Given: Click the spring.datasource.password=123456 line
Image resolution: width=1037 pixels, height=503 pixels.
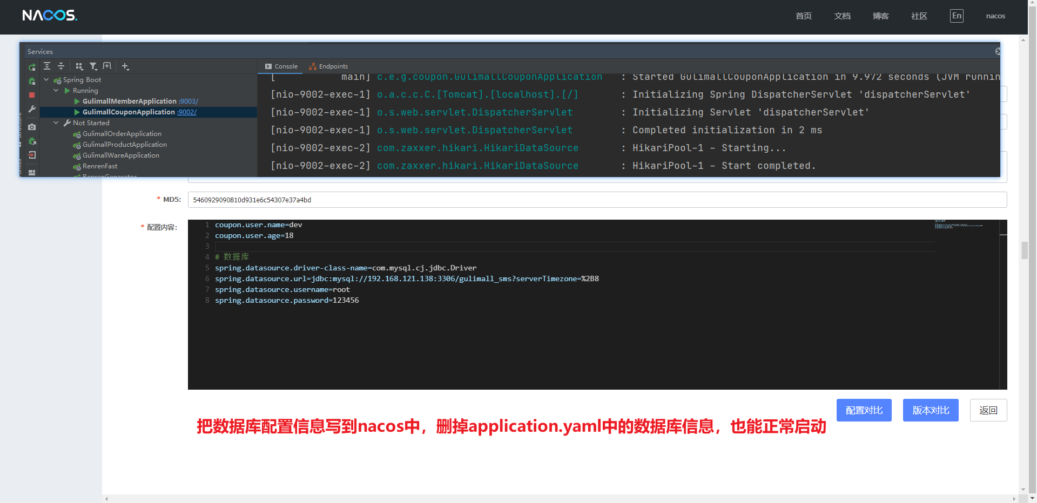Looking at the screenshot, I should pyautogui.click(x=287, y=301).
